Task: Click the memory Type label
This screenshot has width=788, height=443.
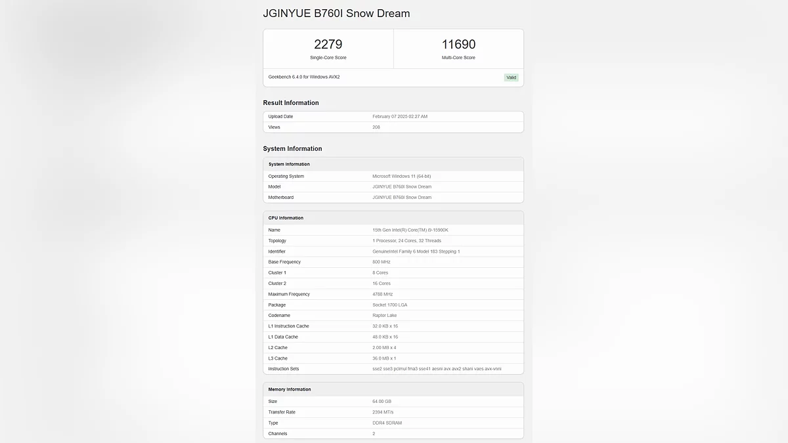Action: (x=273, y=423)
